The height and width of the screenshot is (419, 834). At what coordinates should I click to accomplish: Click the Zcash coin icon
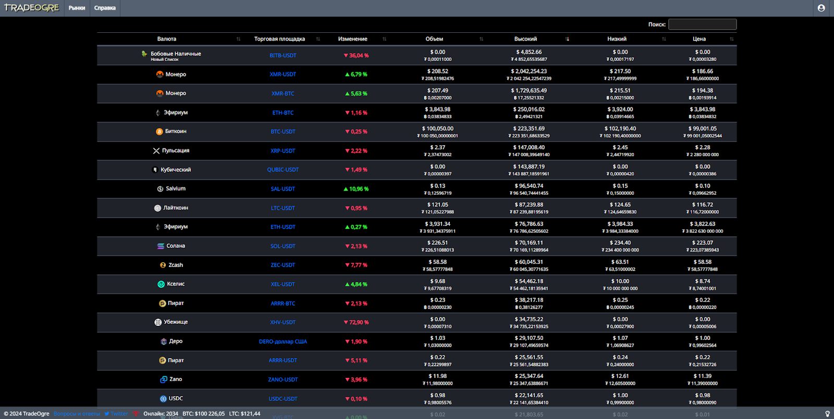[163, 265]
